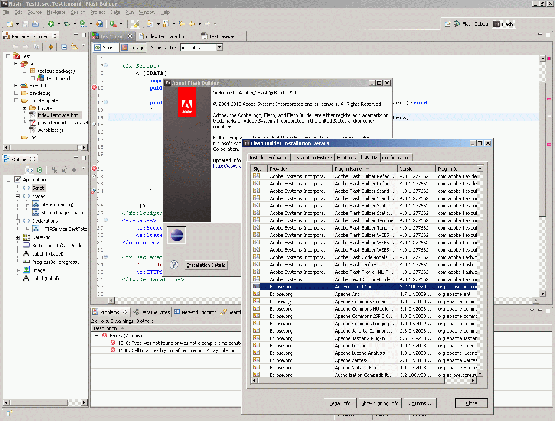Viewport: 555px width, 421px height.
Task: Collapse all in Package Explorer
Action: (x=64, y=47)
